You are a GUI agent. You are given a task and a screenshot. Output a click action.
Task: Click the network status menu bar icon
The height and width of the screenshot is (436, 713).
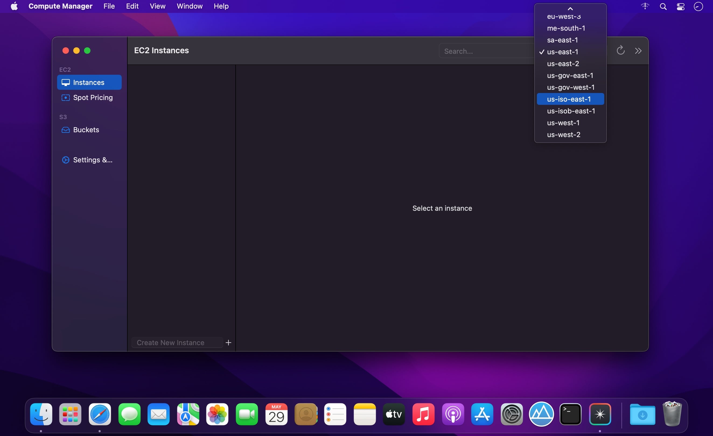click(x=645, y=6)
